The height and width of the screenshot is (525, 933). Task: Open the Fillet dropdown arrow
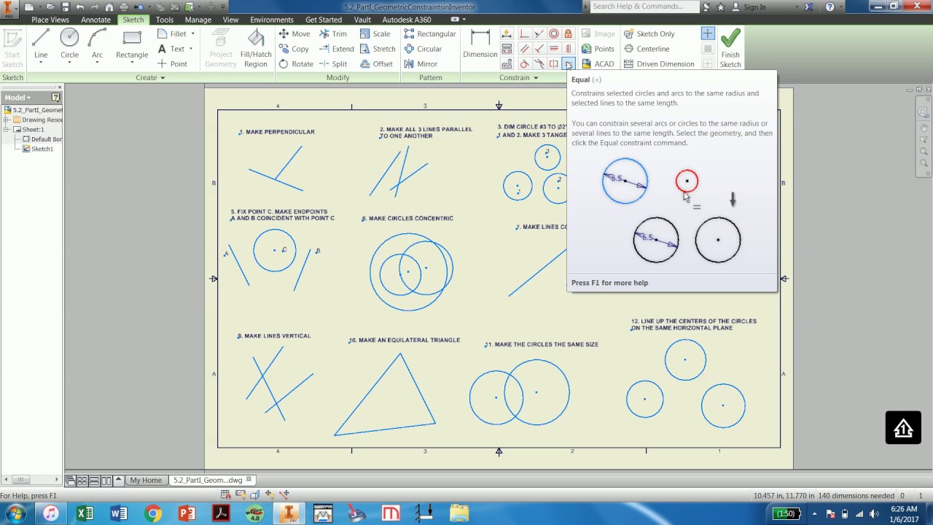pos(192,34)
